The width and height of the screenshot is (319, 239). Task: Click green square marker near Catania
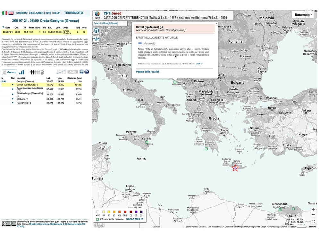(x=147, y=142)
